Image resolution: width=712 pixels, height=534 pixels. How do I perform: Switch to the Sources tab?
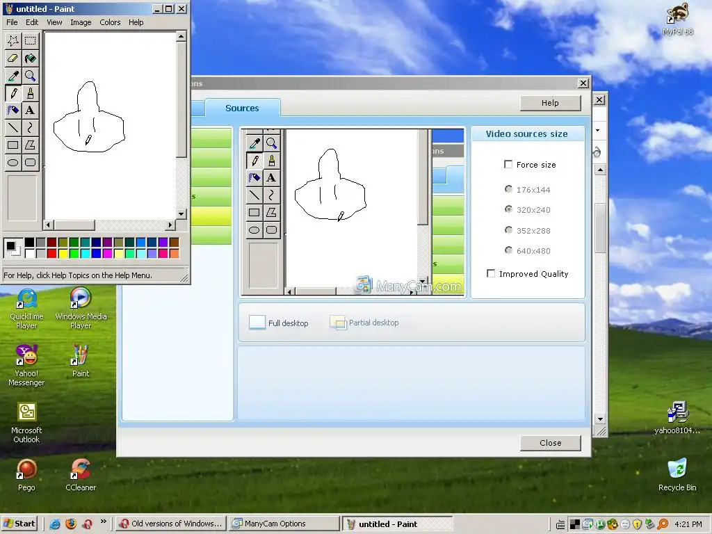242,108
